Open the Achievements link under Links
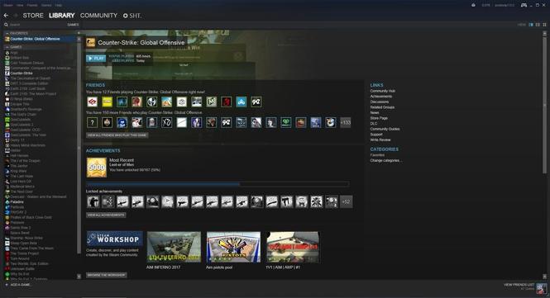 (381, 97)
